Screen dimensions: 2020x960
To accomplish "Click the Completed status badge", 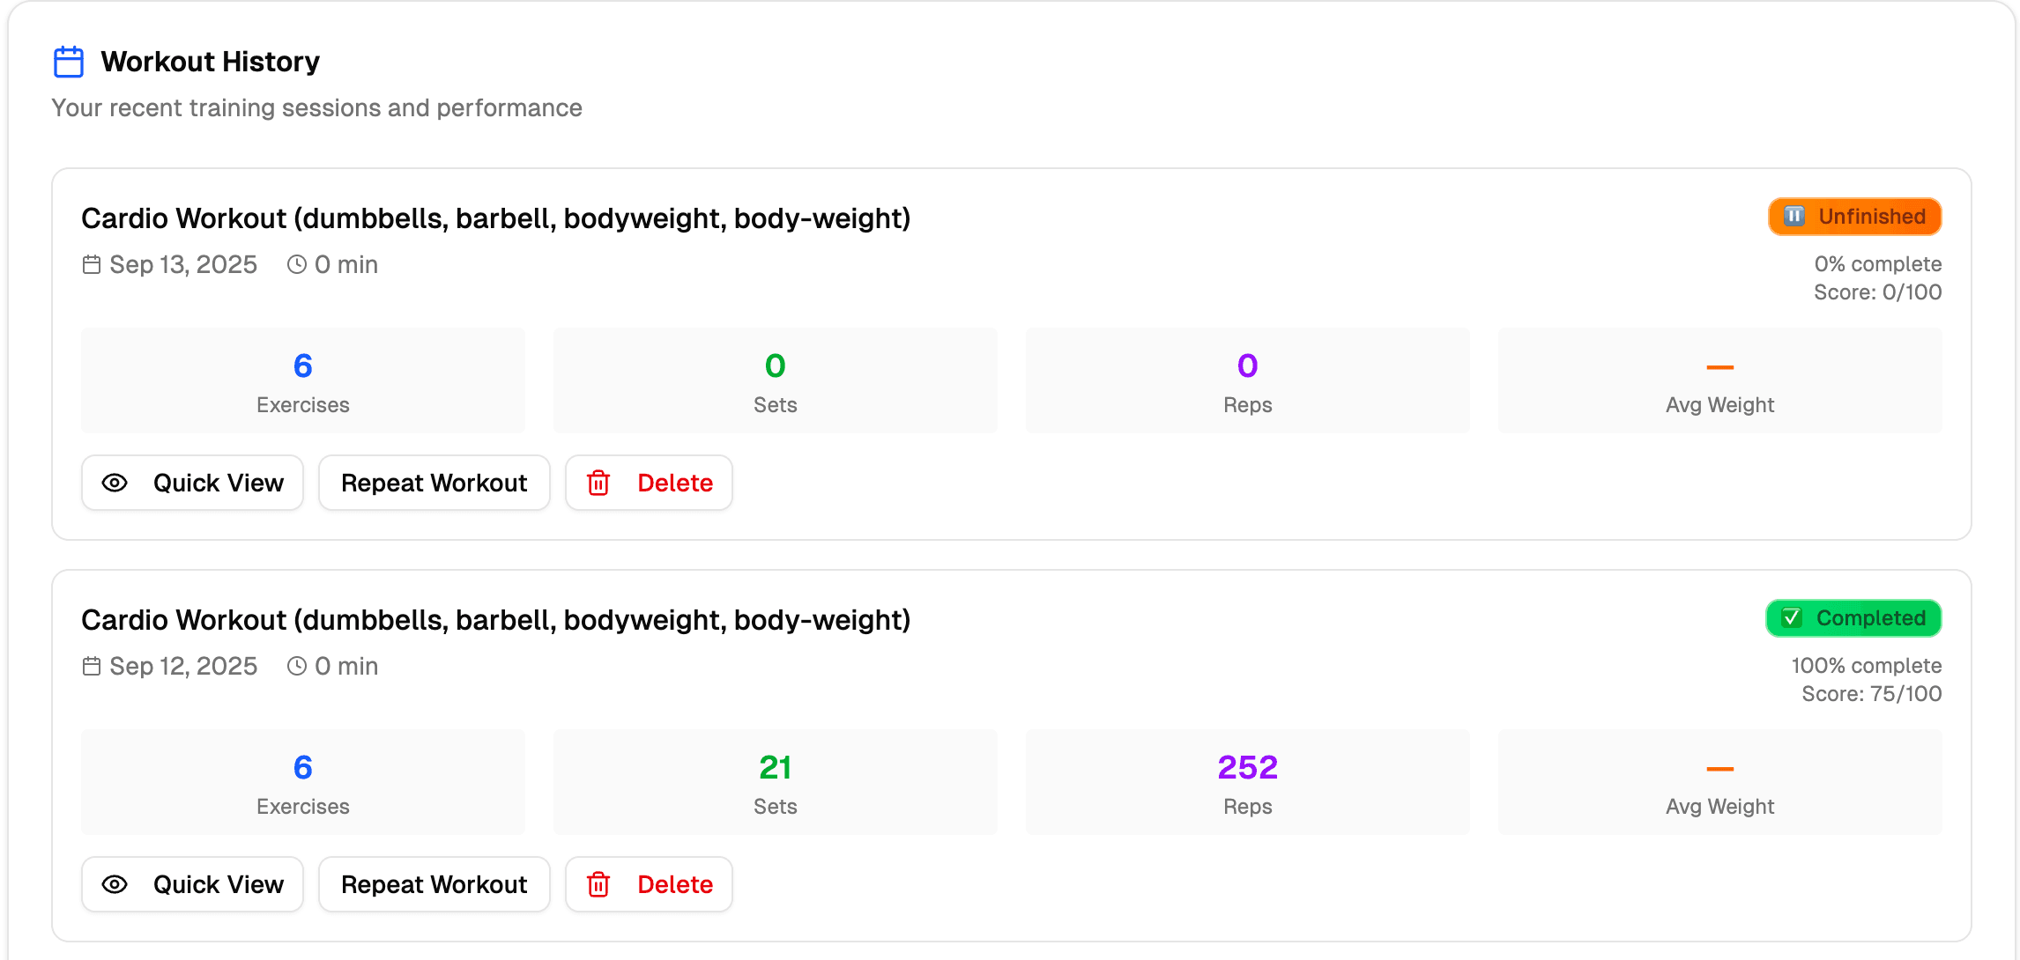I will coord(1853,618).
